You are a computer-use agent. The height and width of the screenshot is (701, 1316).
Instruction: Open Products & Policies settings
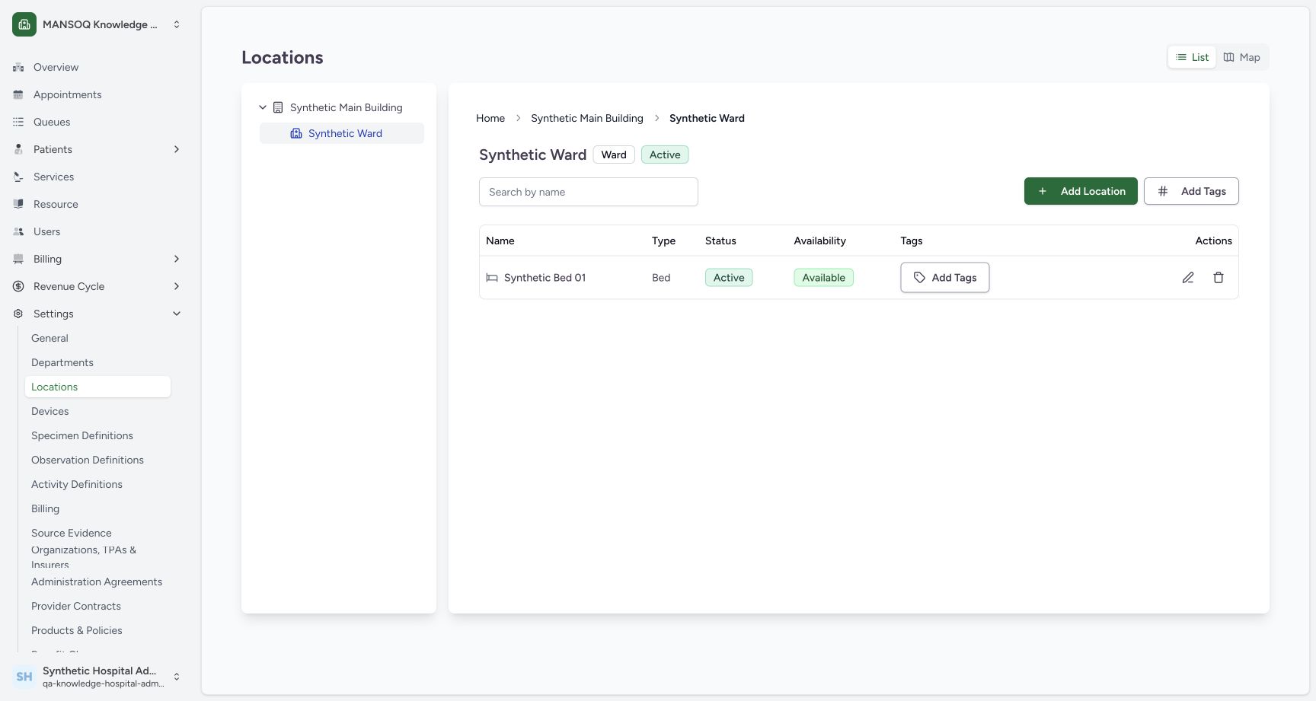[x=77, y=630]
